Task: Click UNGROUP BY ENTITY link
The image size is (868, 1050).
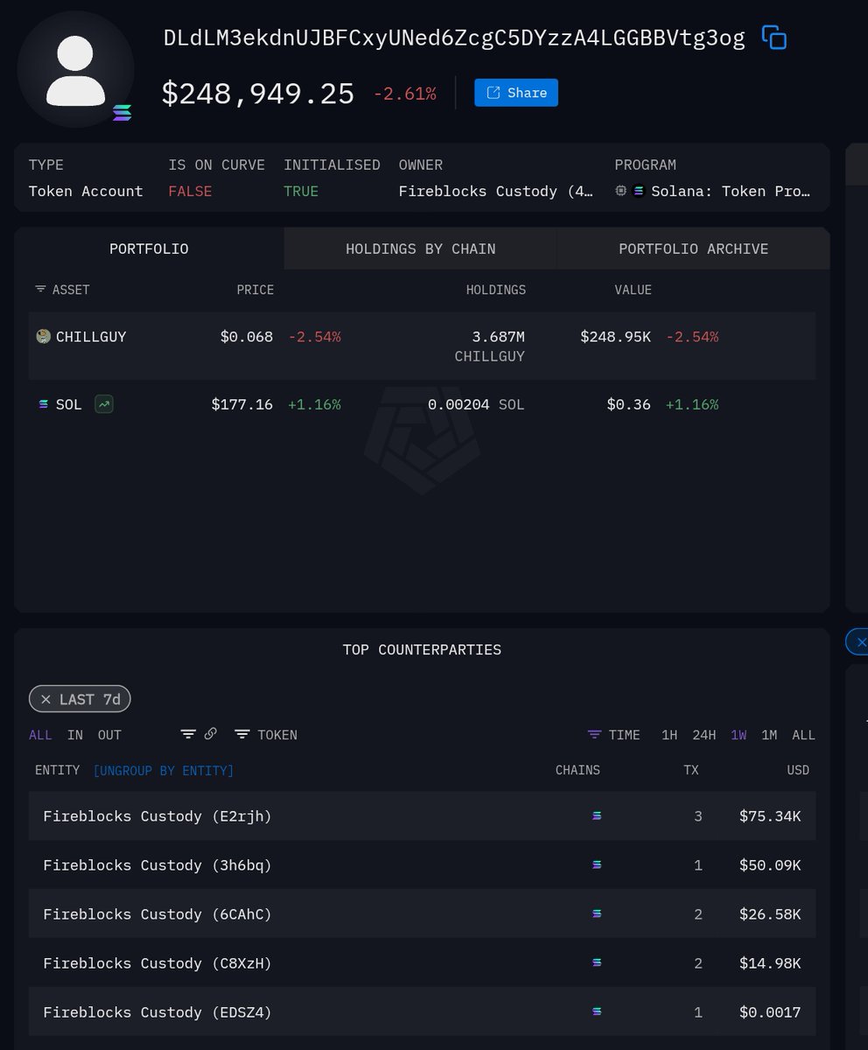Action: pyautogui.click(x=164, y=771)
